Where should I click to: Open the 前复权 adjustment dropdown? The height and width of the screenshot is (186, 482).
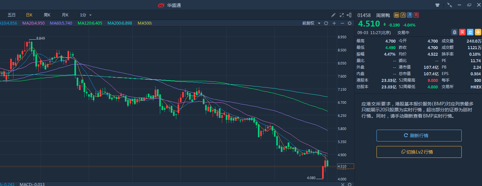pyautogui.click(x=311, y=23)
